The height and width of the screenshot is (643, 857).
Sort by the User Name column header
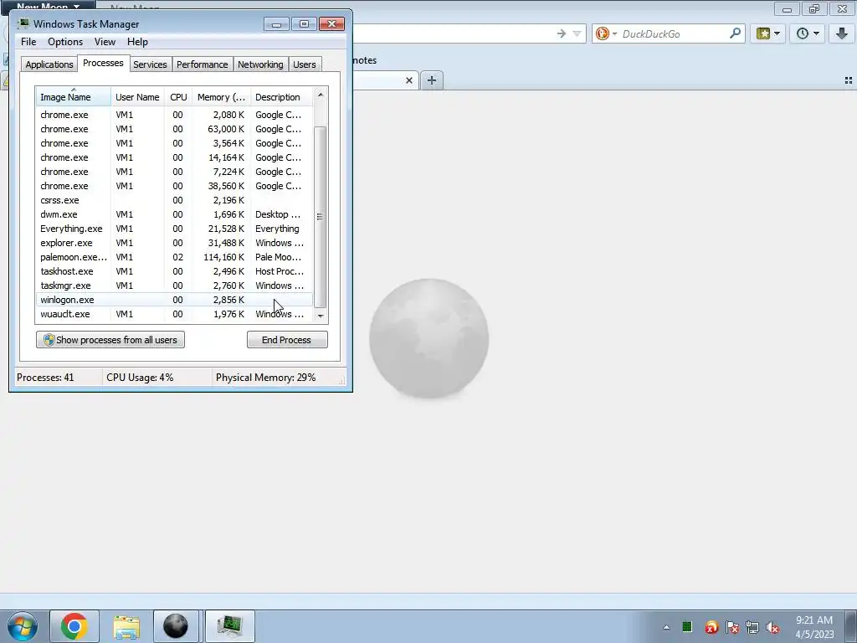point(138,97)
